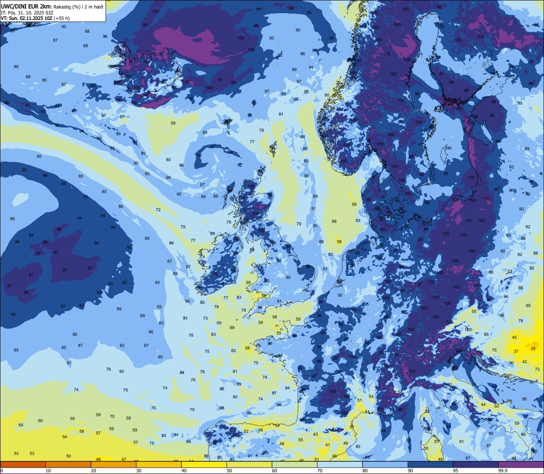Click the humidity value '42' on the map
Image resolution: width=544 pixels, height=474 pixels.
(524, 361)
